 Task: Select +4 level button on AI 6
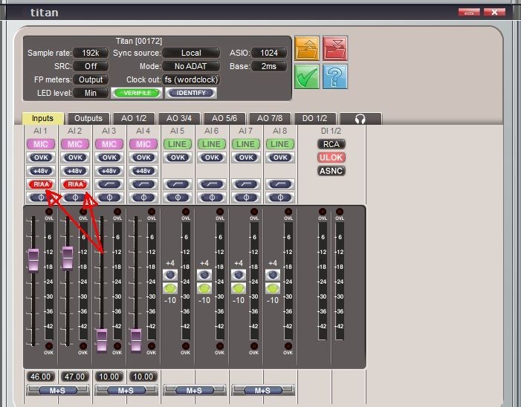(204, 275)
